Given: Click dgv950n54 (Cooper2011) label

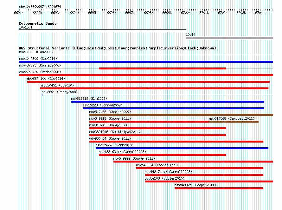Looking at the screenshot, I should [110, 139].
